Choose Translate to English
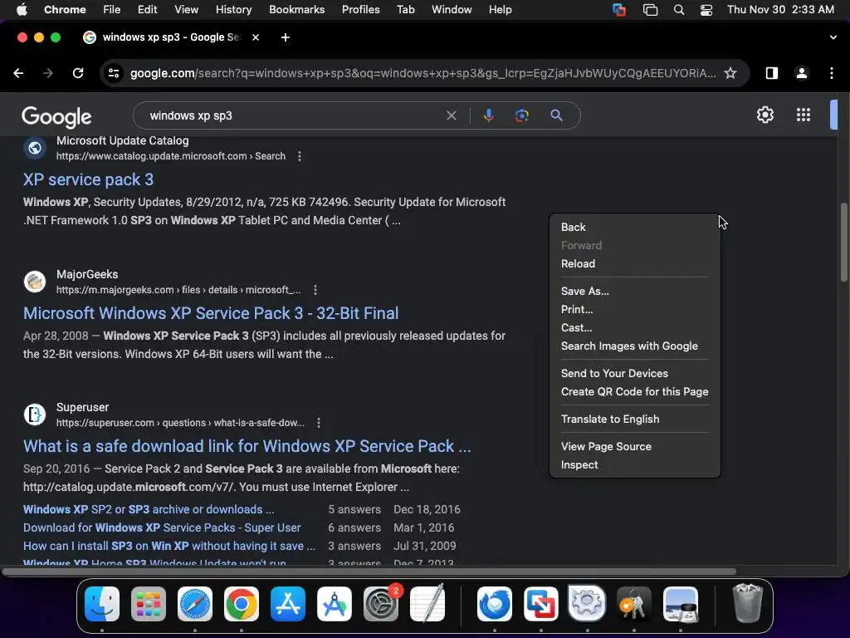Screen dimensions: 850x638 click(x=635, y=420)
